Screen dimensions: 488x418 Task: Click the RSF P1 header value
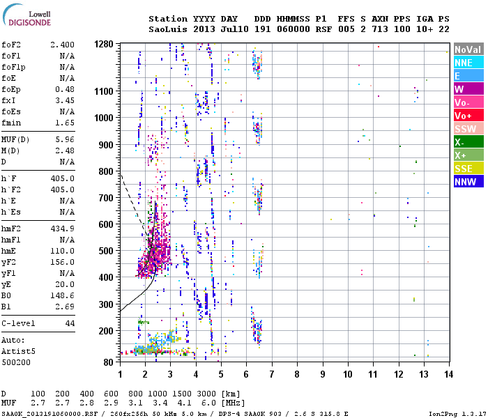323,29
